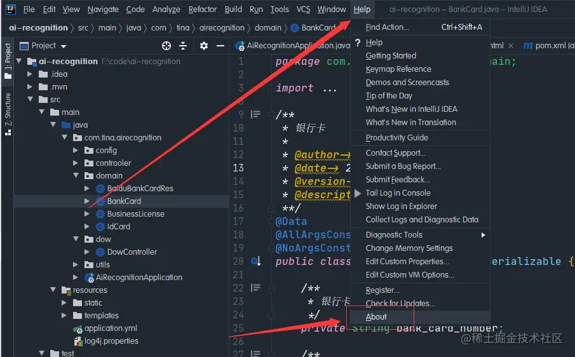Open the Navigate menu
This screenshot has height=357, width=575.
click(x=103, y=9)
